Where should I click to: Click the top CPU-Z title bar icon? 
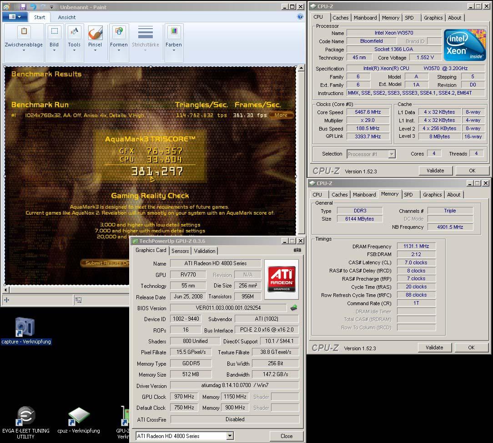tap(313, 6)
